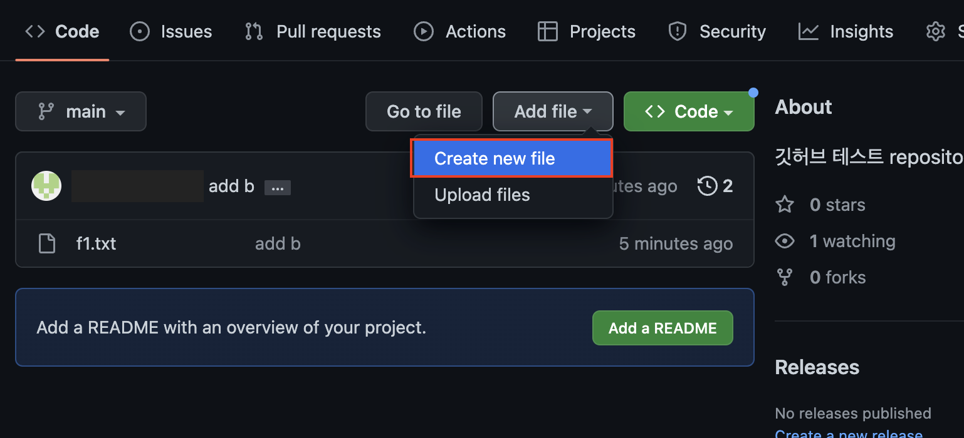Click the settings gear icon in the nav bar

(x=935, y=31)
